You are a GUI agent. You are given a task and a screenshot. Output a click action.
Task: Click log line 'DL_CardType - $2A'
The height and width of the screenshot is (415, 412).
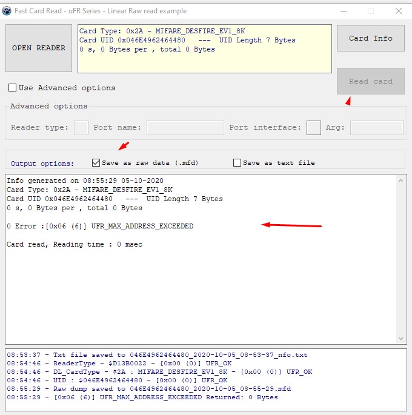pos(159,371)
